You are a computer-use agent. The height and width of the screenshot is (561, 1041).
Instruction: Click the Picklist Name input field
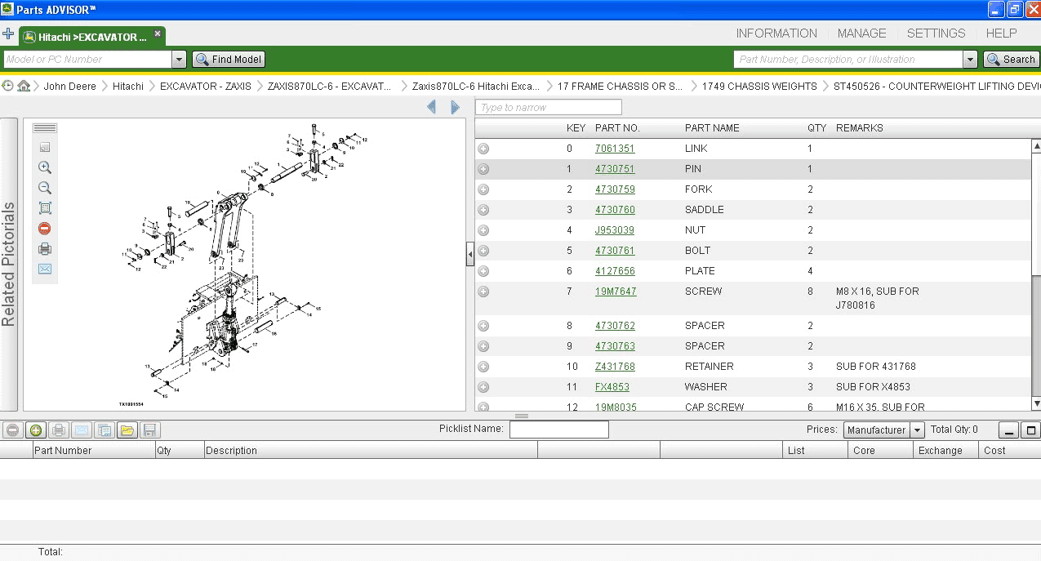pos(559,430)
